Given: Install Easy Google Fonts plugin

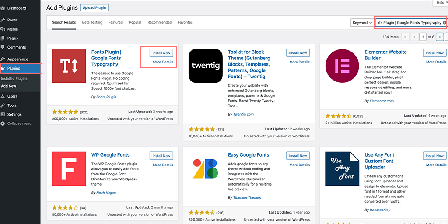Looking at the screenshot, I should 298,156.
